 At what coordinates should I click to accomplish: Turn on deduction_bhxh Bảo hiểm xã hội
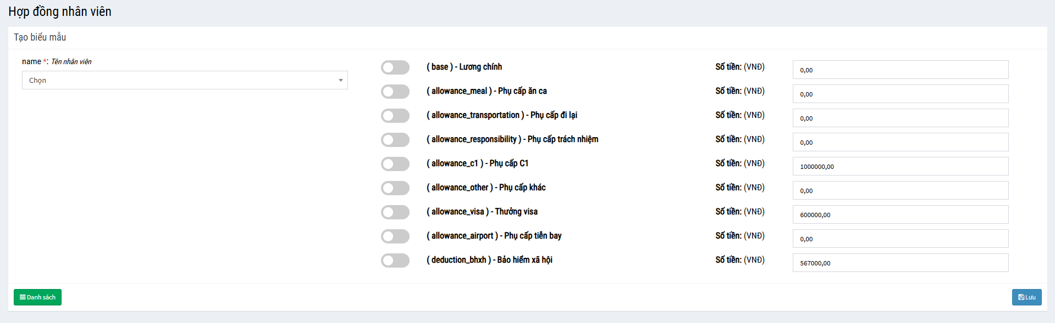(x=395, y=260)
